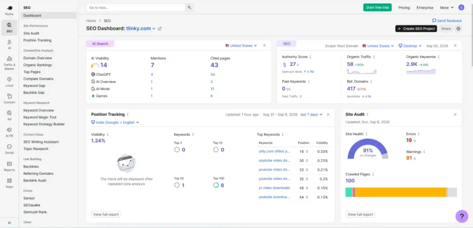Open the Desktop device dropdown
The width and height of the screenshot is (473, 228).
[x=410, y=46]
